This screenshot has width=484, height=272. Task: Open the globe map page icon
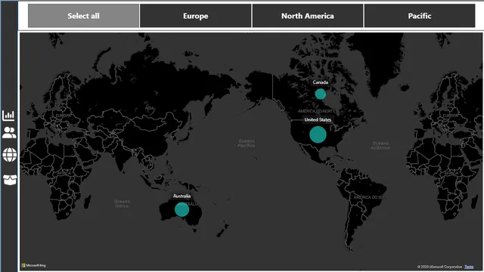[10, 154]
